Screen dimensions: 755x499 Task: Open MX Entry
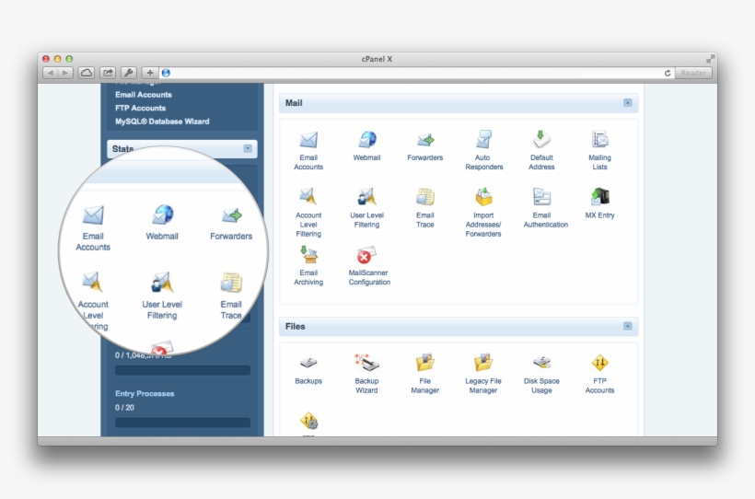599,203
